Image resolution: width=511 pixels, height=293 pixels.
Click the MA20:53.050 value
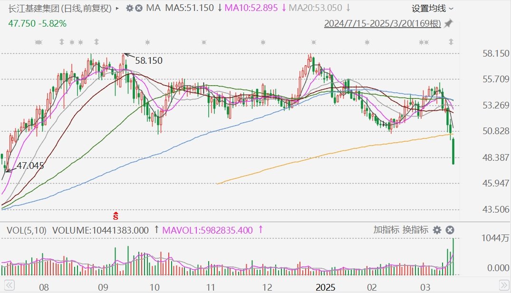click(x=315, y=8)
